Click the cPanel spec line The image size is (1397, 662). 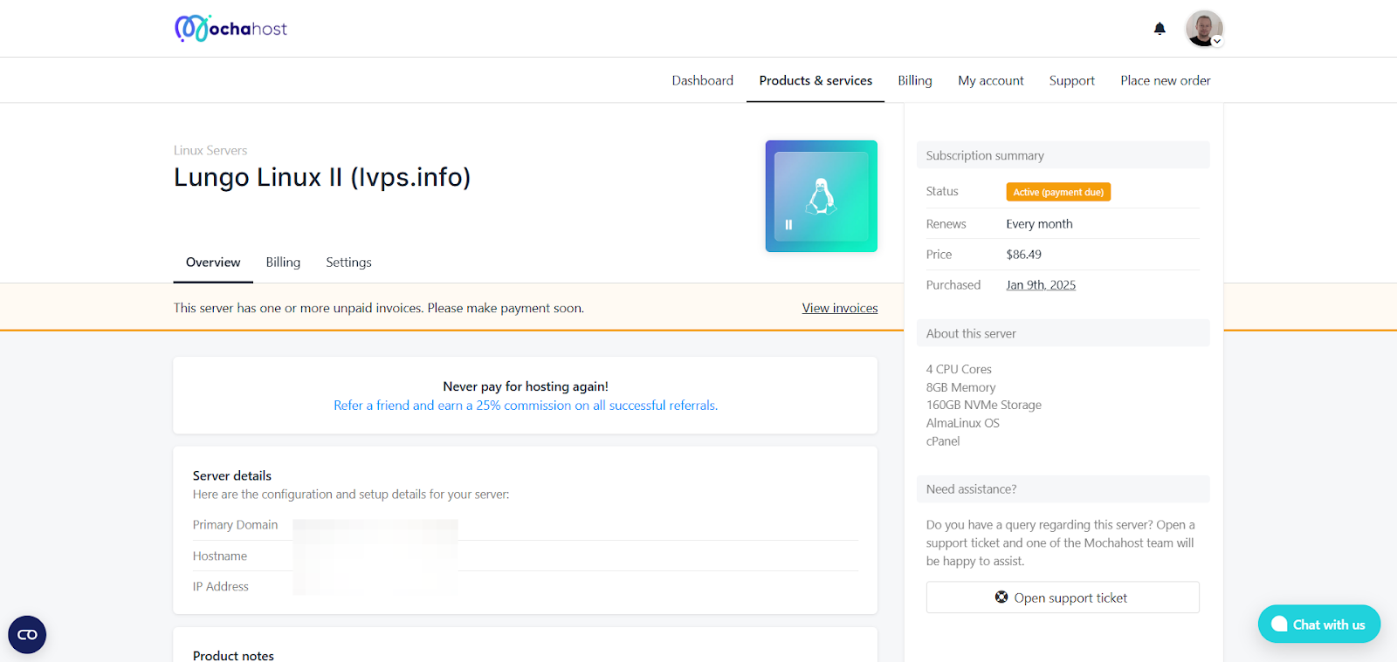943,441
